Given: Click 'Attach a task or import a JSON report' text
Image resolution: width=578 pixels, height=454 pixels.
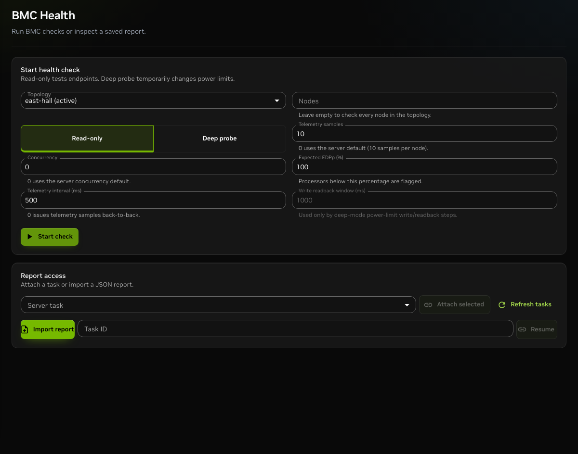Looking at the screenshot, I should click(77, 285).
